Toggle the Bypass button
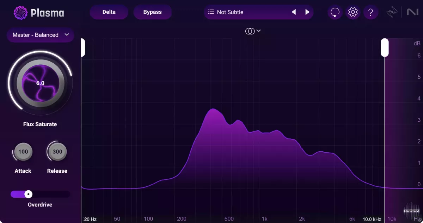The height and width of the screenshot is (223, 423). tap(152, 12)
